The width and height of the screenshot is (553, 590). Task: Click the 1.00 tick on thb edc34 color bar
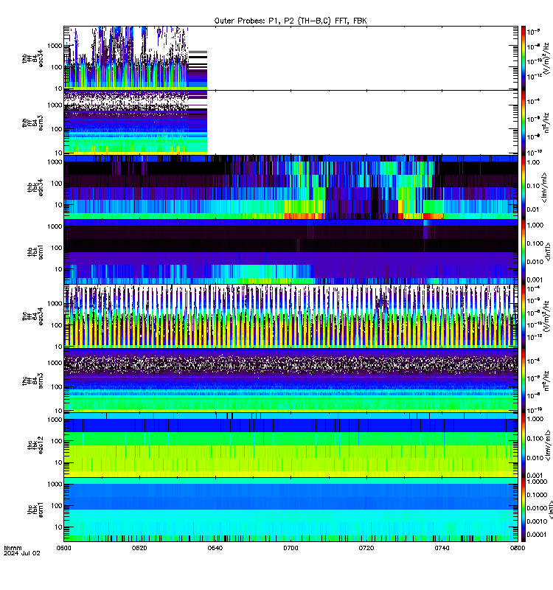(533, 162)
